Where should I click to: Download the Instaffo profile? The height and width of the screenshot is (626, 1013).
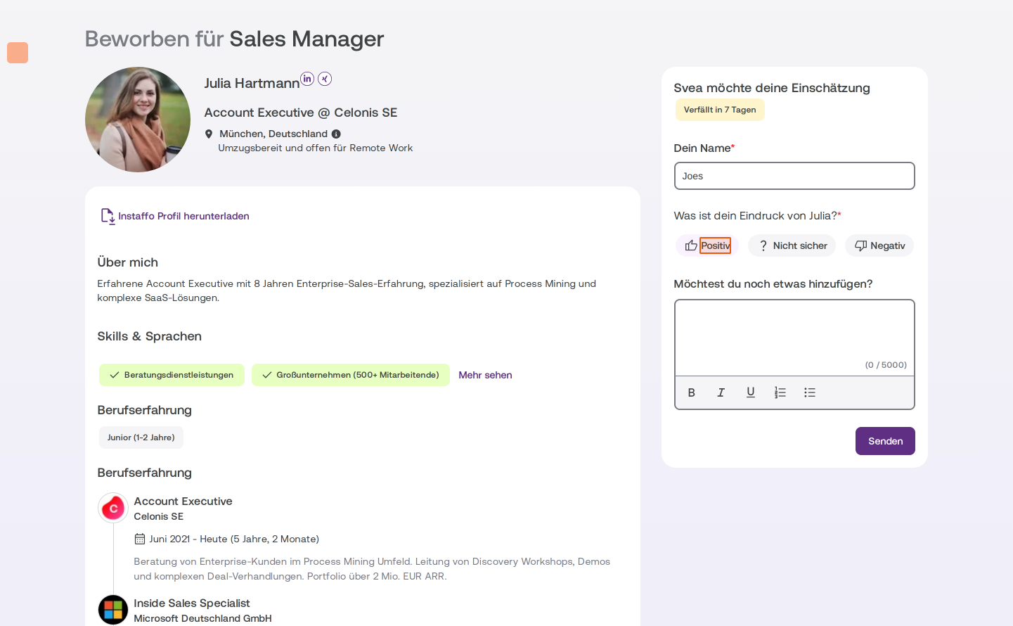coord(175,216)
